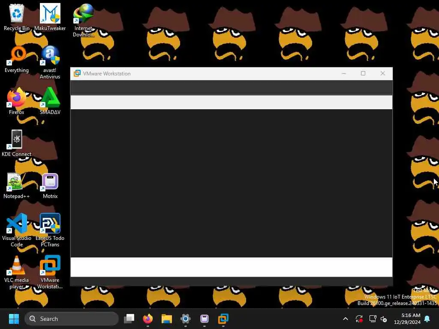Open the Windows Start menu
Image resolution: width=439 pixels, height=329 pixels.
coord(14,319)
